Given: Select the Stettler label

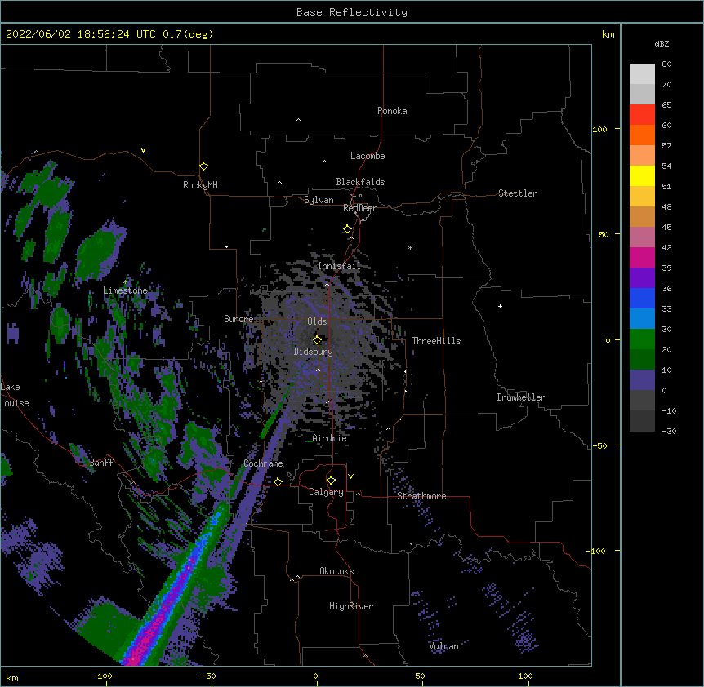Looking at the screenshot, I should 518,193.
